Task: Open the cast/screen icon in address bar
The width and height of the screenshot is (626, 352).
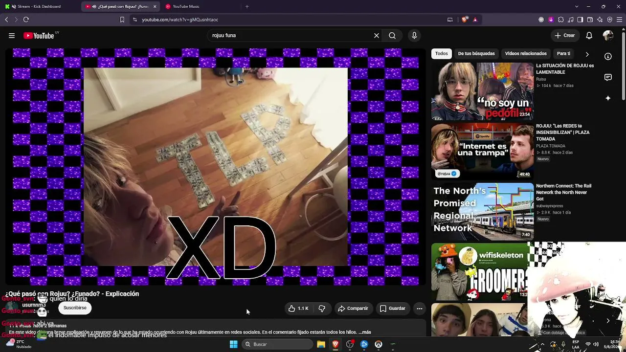Action: click(450, 20)
